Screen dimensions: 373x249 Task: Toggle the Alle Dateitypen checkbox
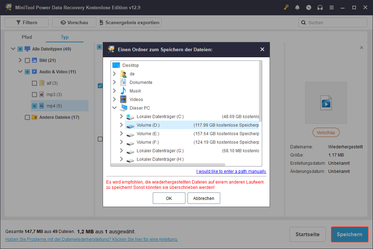coord(20,49)
